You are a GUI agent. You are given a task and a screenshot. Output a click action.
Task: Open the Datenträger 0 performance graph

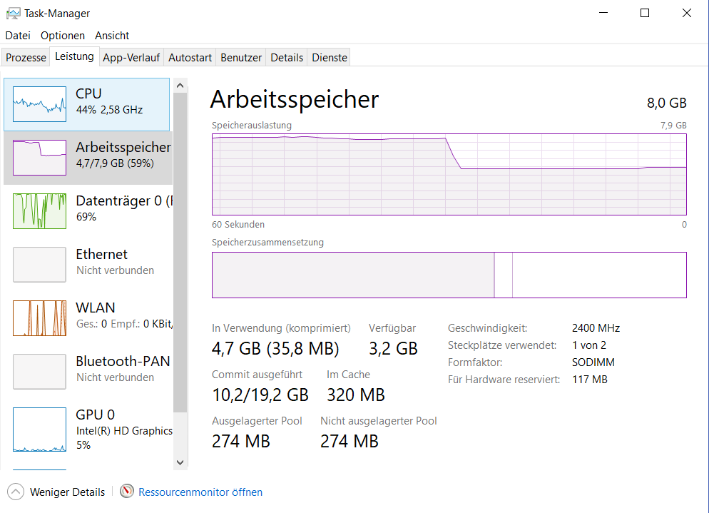[x=39, y=211]
